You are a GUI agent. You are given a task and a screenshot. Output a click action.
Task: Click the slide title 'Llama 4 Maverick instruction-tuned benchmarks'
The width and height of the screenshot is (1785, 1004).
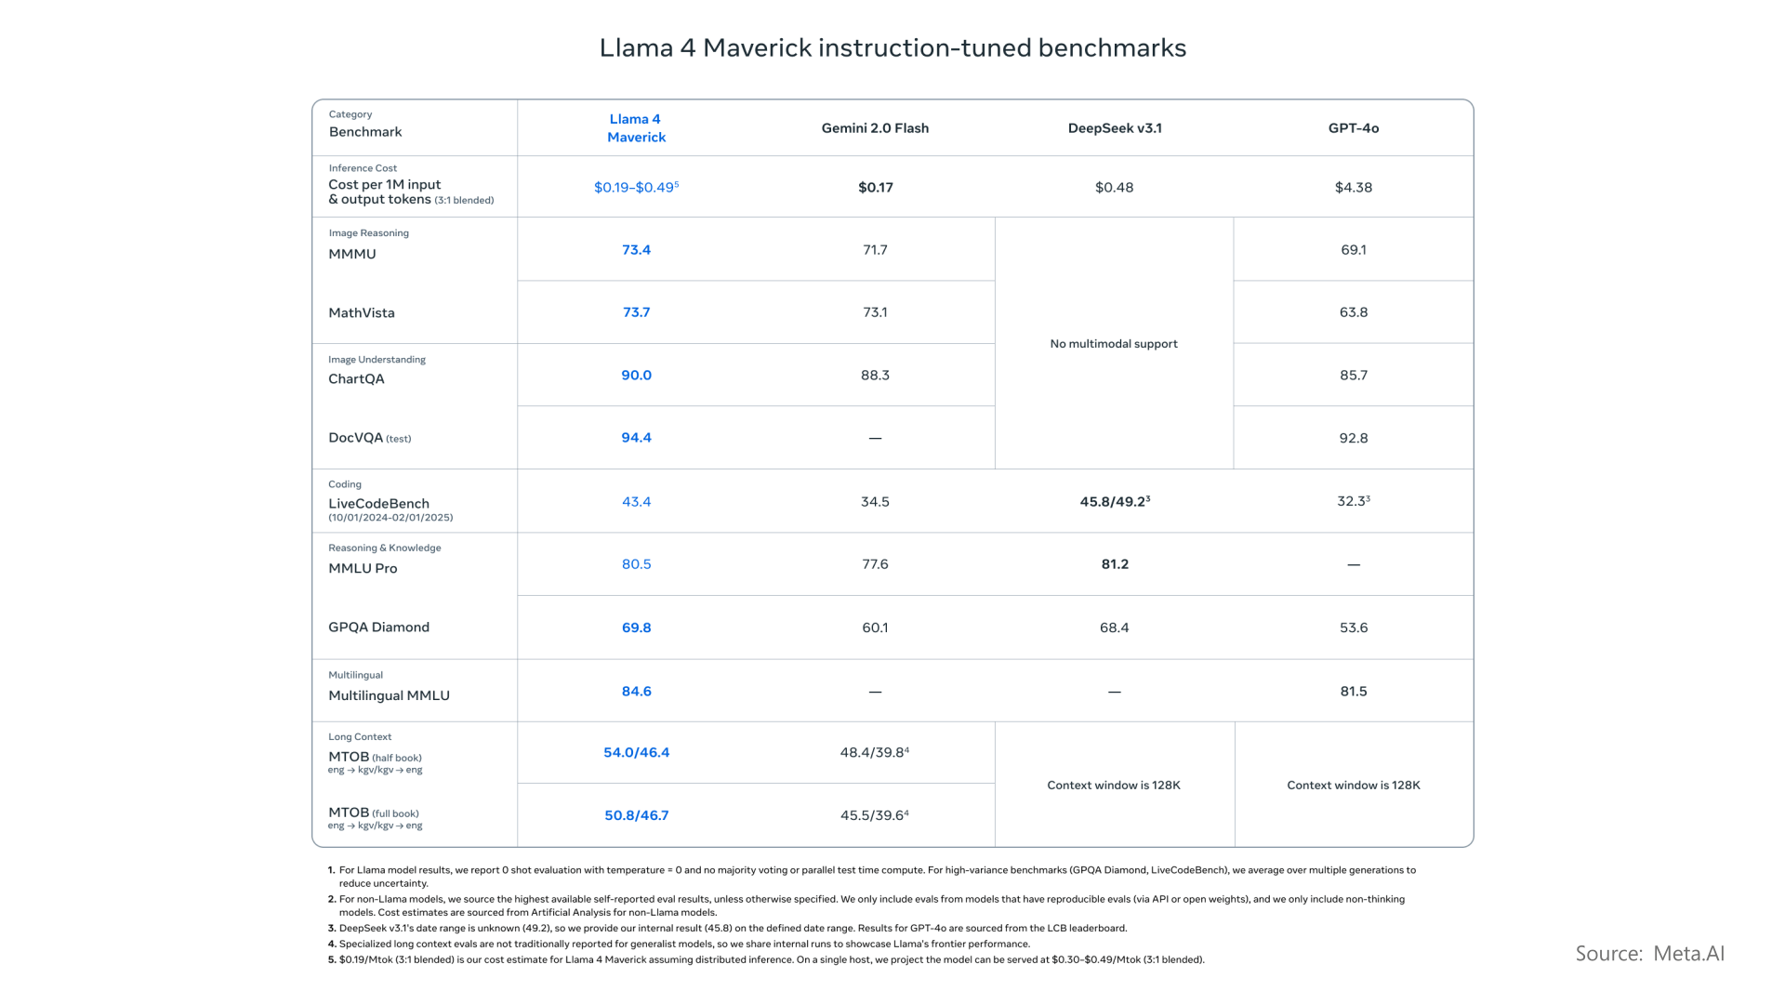[x=892, y=47]
